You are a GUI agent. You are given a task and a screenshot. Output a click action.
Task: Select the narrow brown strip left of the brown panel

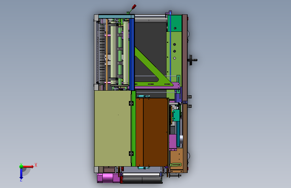pos(140,132)
